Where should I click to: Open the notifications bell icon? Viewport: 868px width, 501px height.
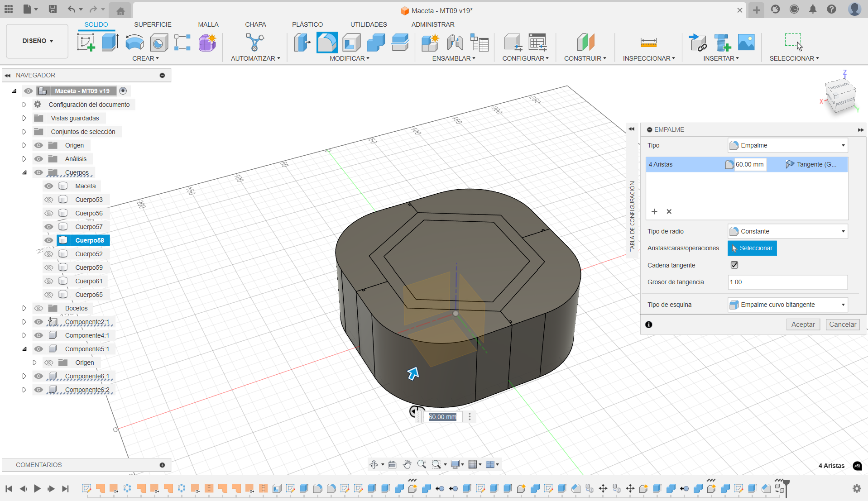click(x=813, y=9)
